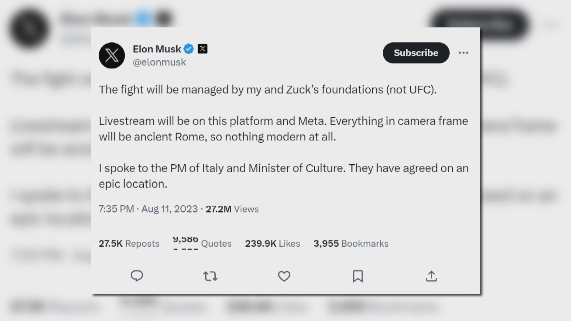Click the reply speech bubble icon
Screen dimensions: 571x321
[137, 276]
